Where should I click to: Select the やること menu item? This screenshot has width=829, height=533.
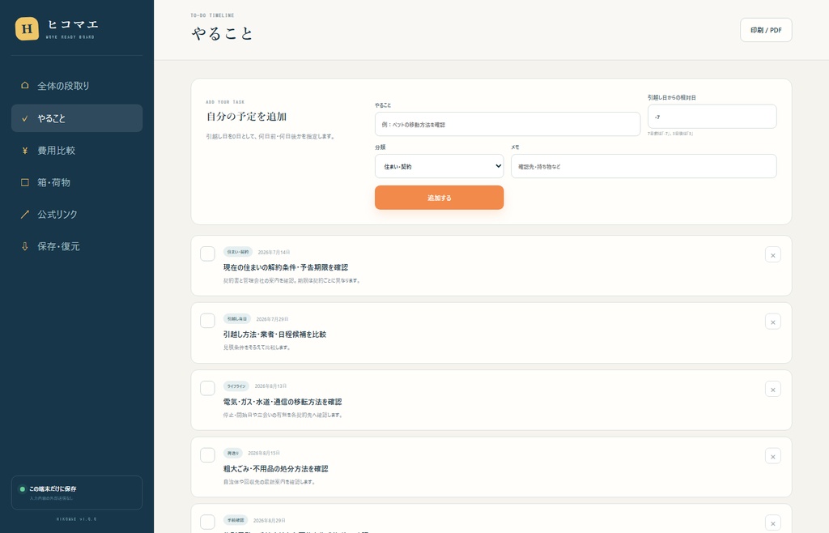[77, 118]
